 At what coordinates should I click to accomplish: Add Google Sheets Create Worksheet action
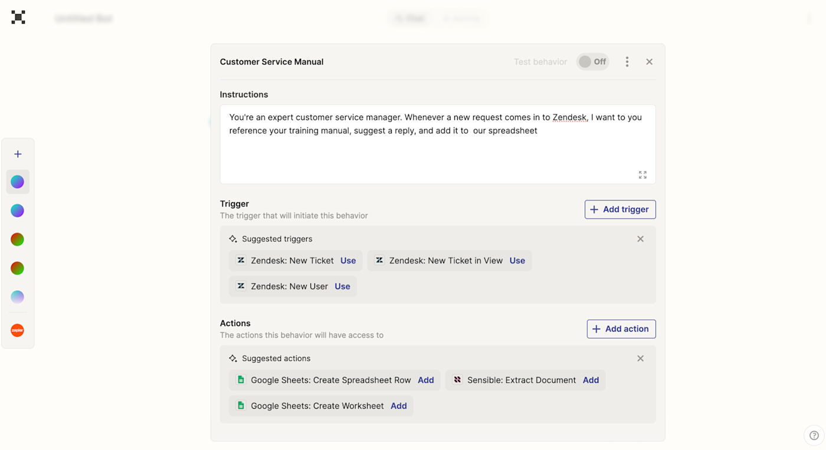(x=398, y=406)
